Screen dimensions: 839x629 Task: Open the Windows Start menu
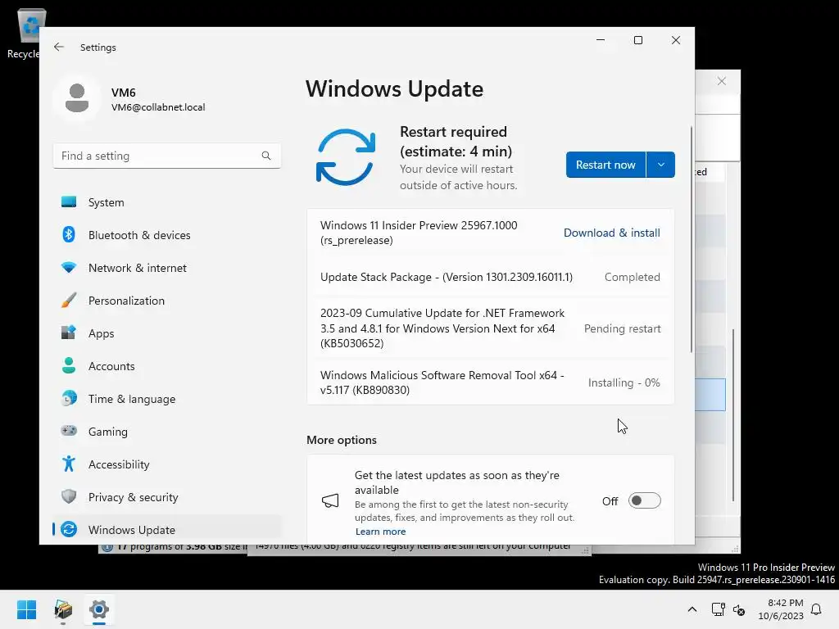(26, 609)
